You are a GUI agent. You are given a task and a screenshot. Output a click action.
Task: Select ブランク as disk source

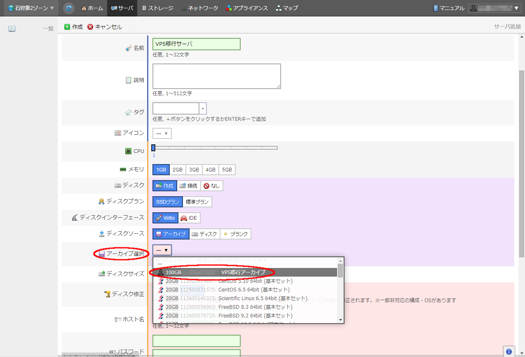point(235,234)
